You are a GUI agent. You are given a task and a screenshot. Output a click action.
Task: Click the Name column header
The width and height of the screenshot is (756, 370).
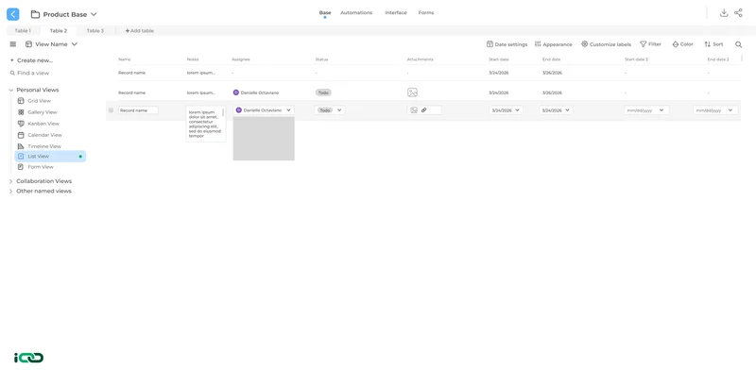tap(125, 59)
